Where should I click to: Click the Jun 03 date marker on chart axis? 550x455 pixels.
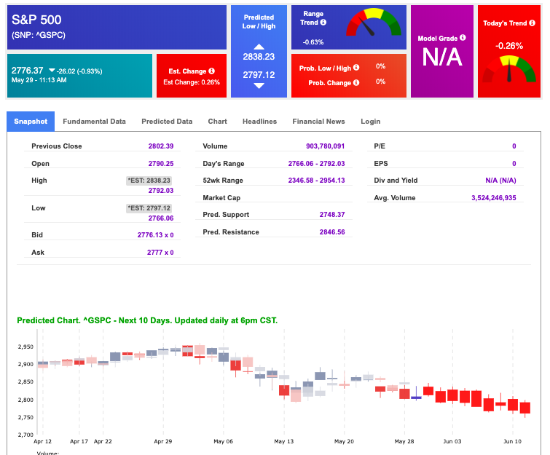(452, 441)
